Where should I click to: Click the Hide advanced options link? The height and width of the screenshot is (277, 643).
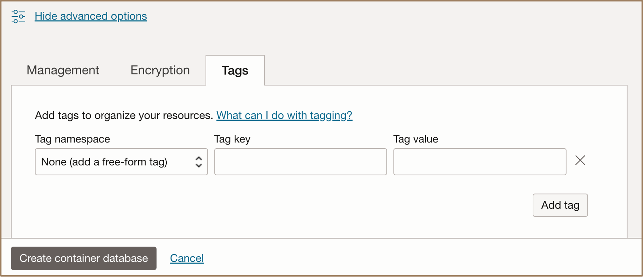pos(91,16)
